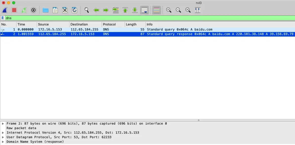The height and width of the screenshot is (145, 295).
Task: Restart the current capture
Action: click(x=24, y=10)
